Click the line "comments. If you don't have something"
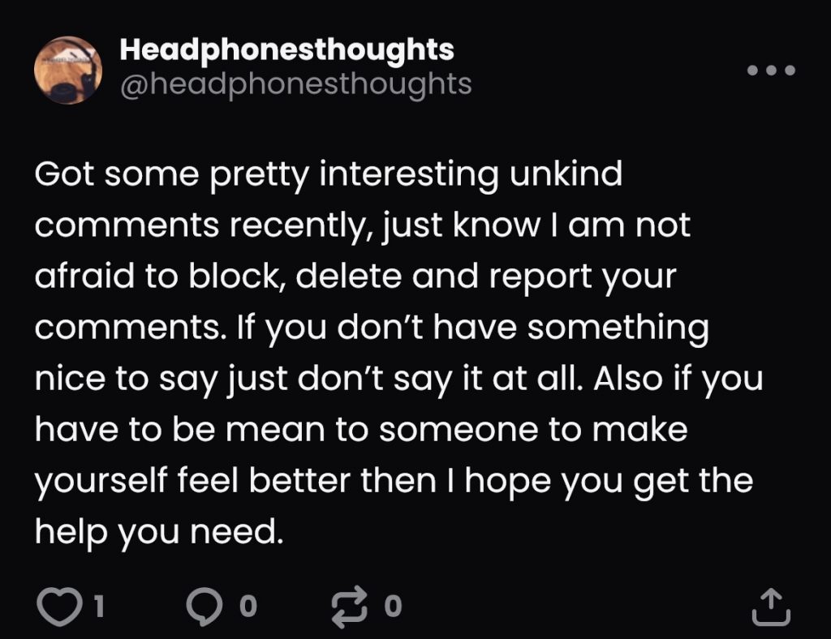The height and width of the screenshot is (639, 831). coord(372,328)
